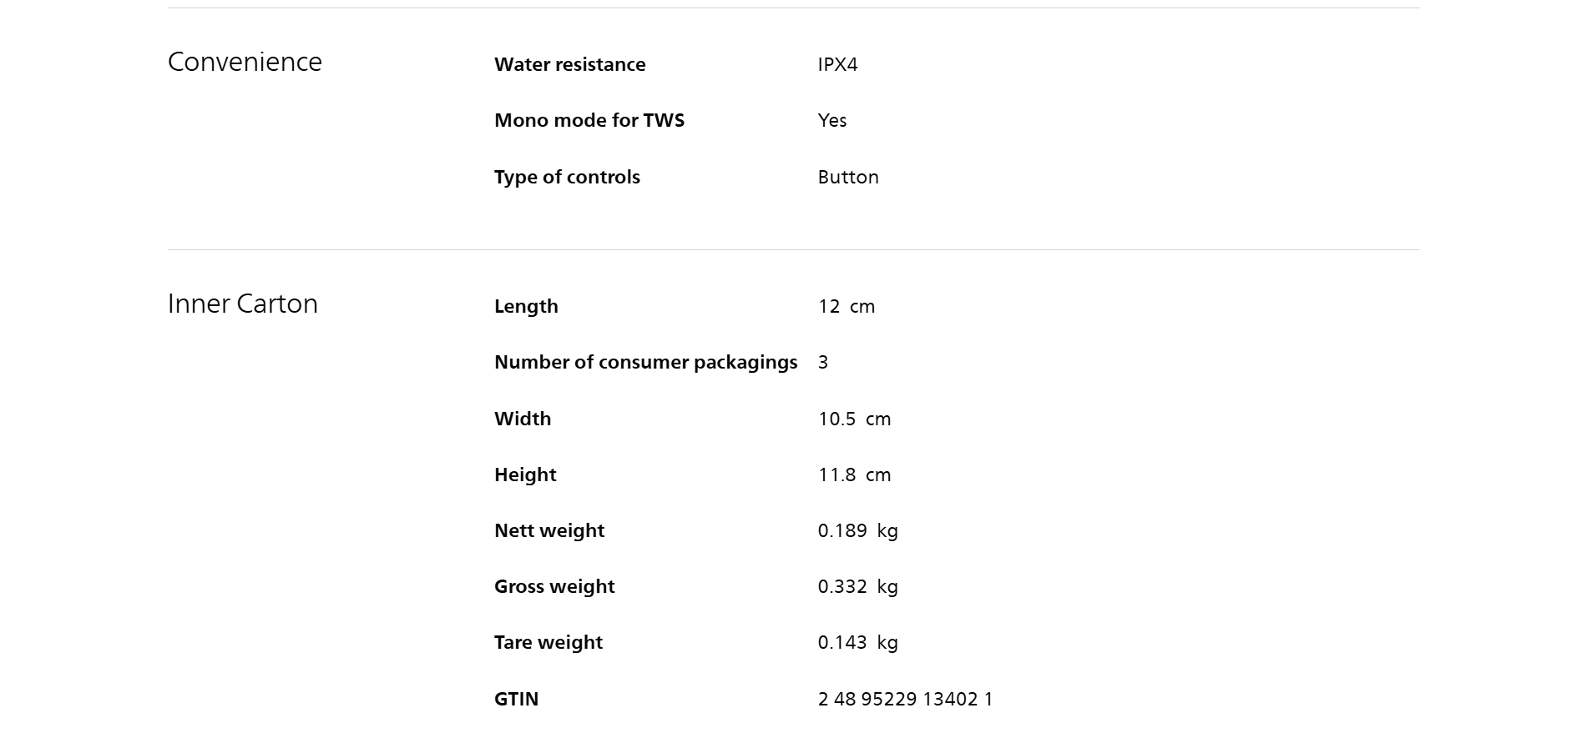
Task: Click the Width label
Action: 523,419
